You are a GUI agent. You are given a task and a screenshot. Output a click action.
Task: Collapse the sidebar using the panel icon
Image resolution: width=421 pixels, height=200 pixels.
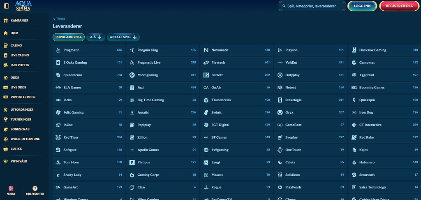click(6, 6)
